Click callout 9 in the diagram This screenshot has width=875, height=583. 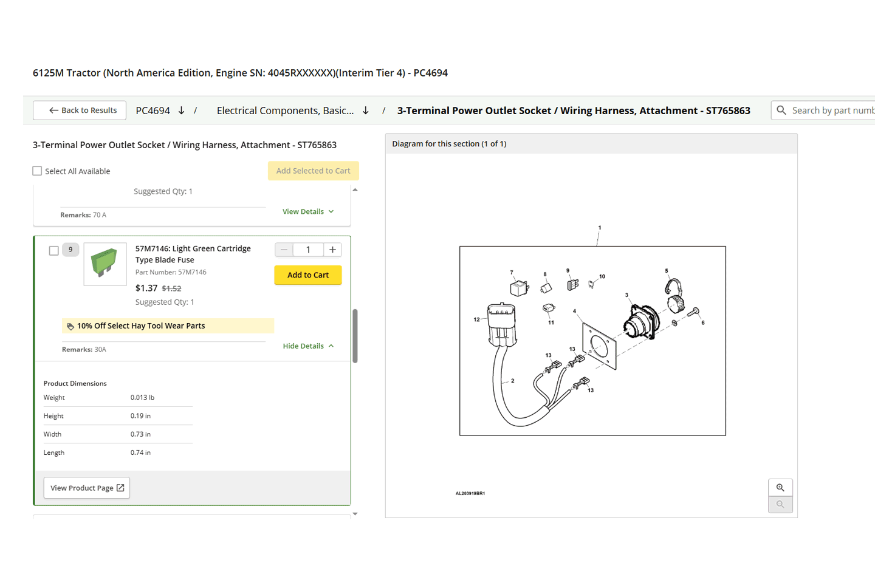[x=568, y=271]
